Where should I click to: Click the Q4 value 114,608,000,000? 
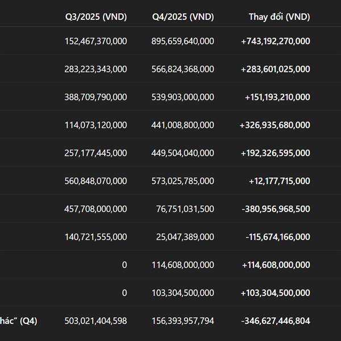[x=183, y=265]
